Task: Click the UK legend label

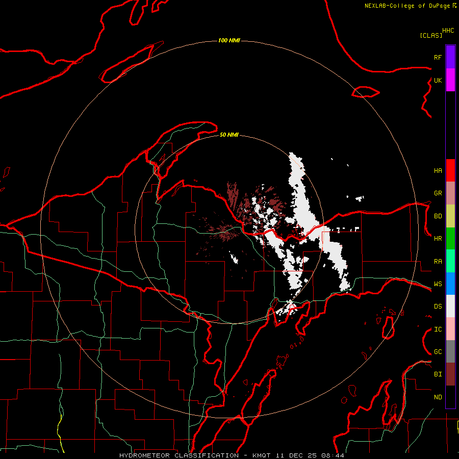Action: pyautogui.click(x=438, y=80)
